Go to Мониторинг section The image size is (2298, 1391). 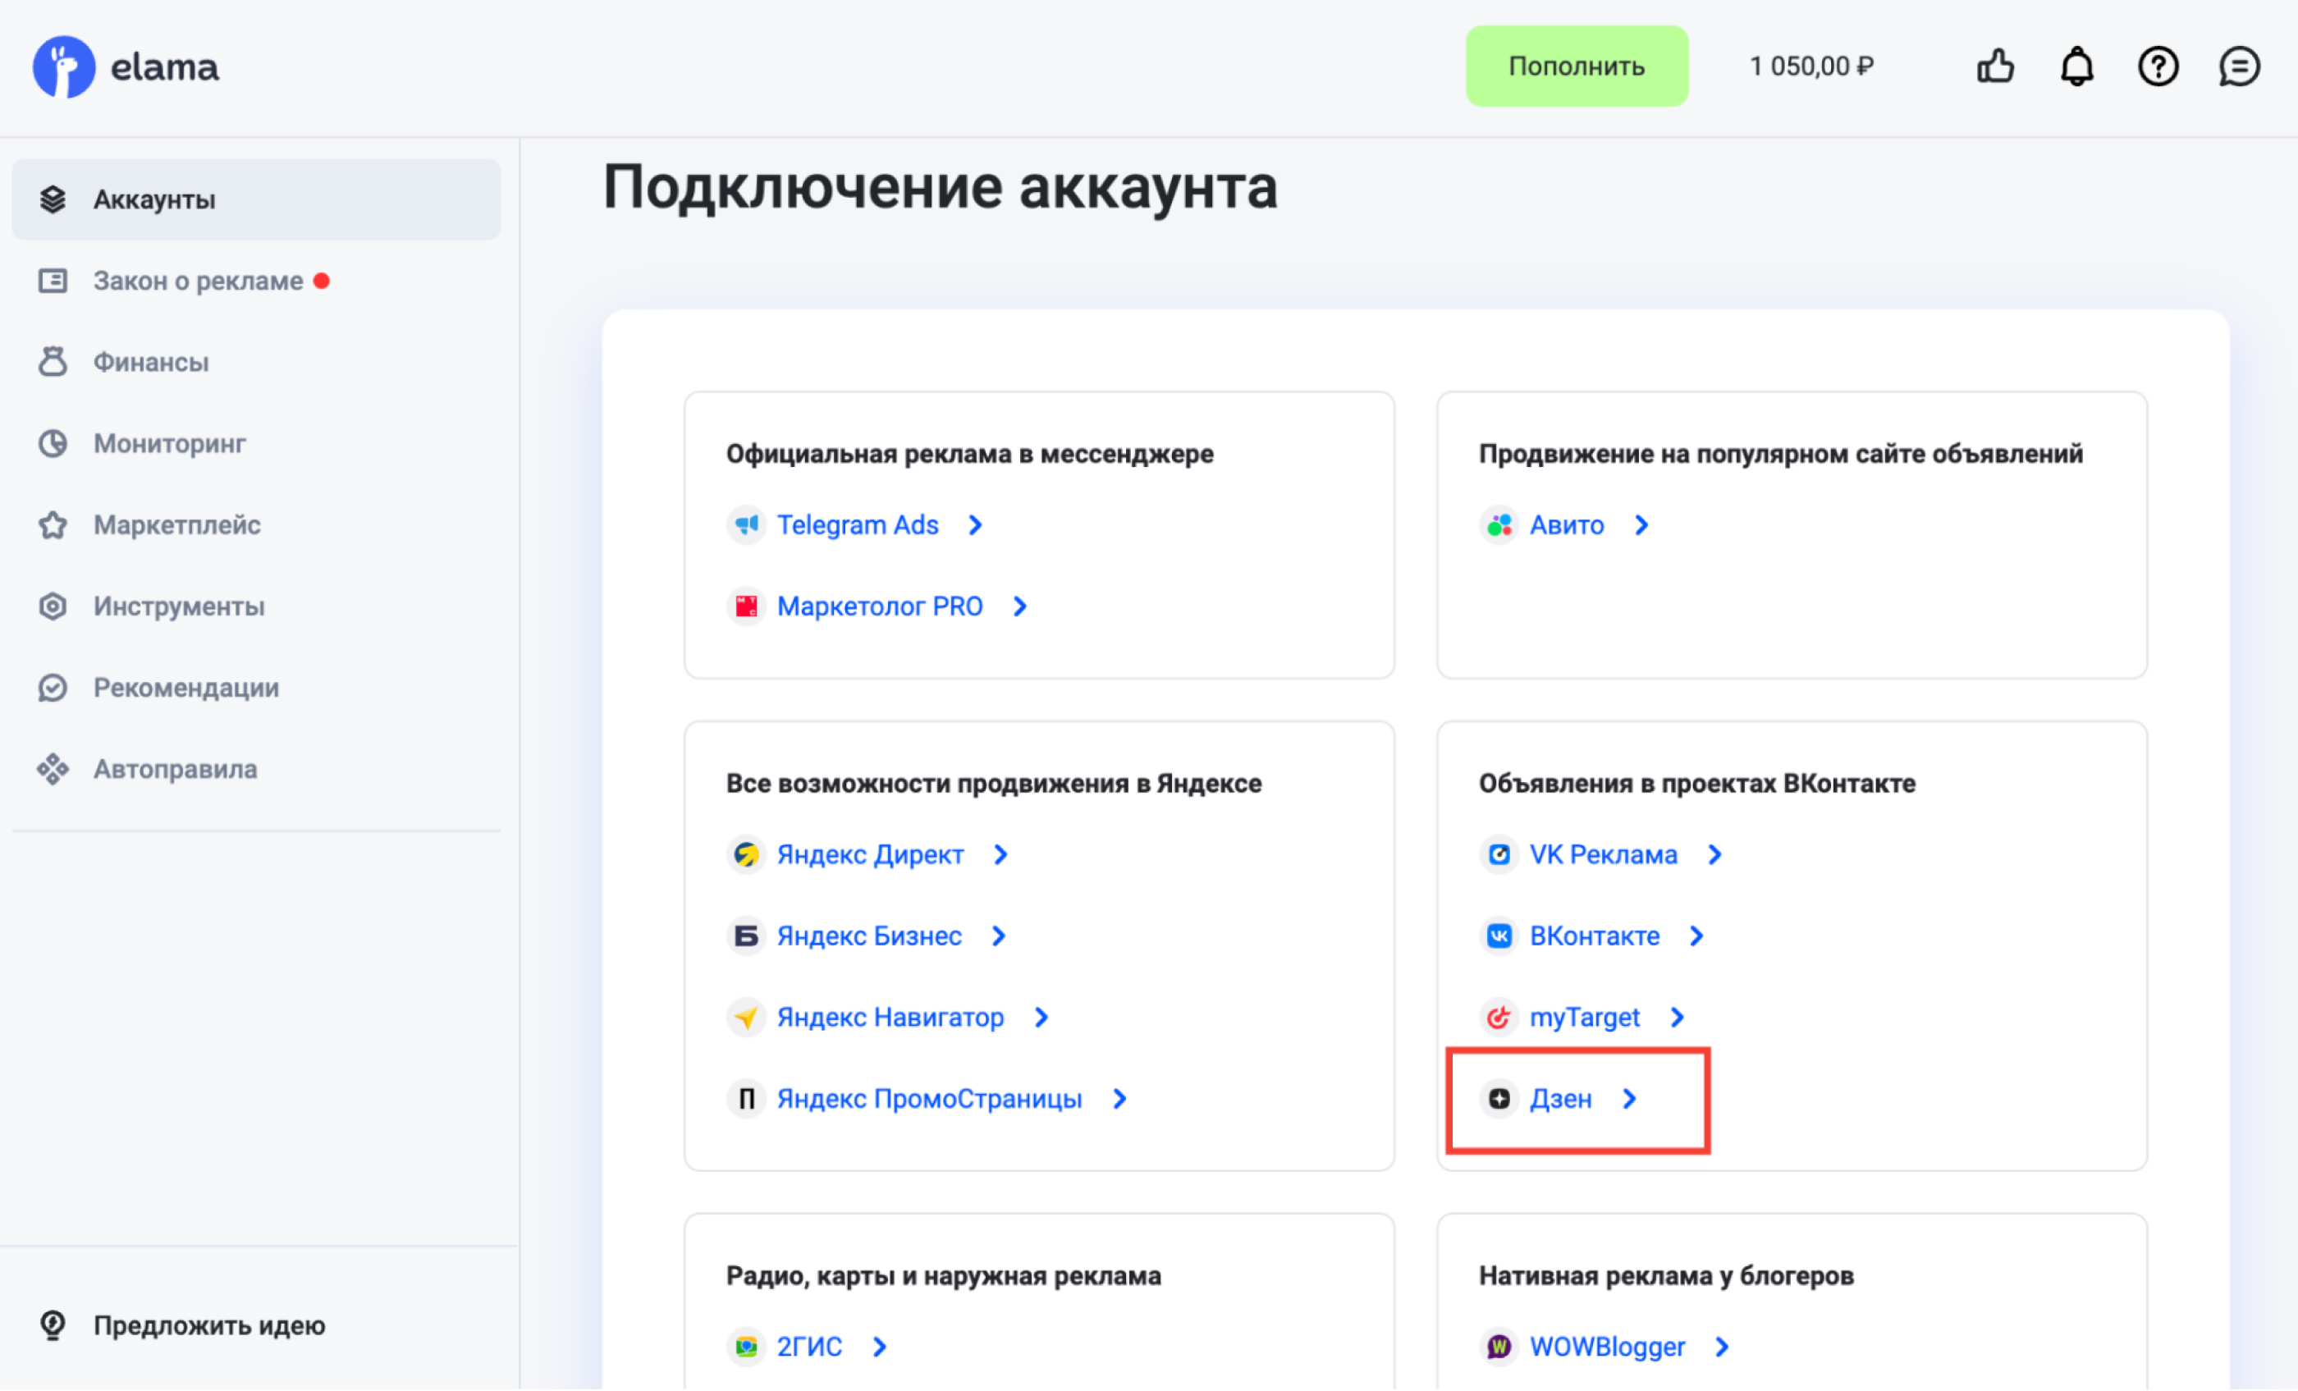pyautogui.click(x=256, y=444)
